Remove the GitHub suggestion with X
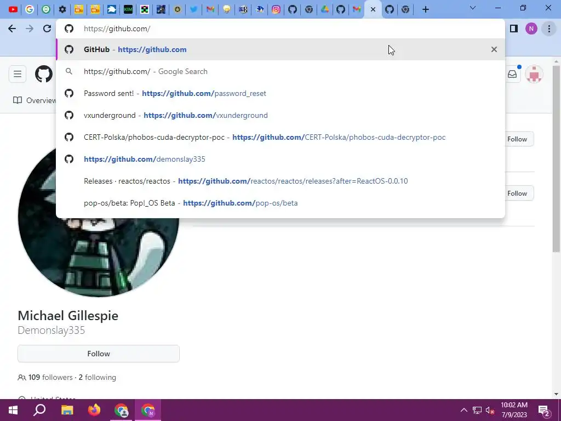The width and height of the screenshot is (561, 421). (x=494, y=49)
